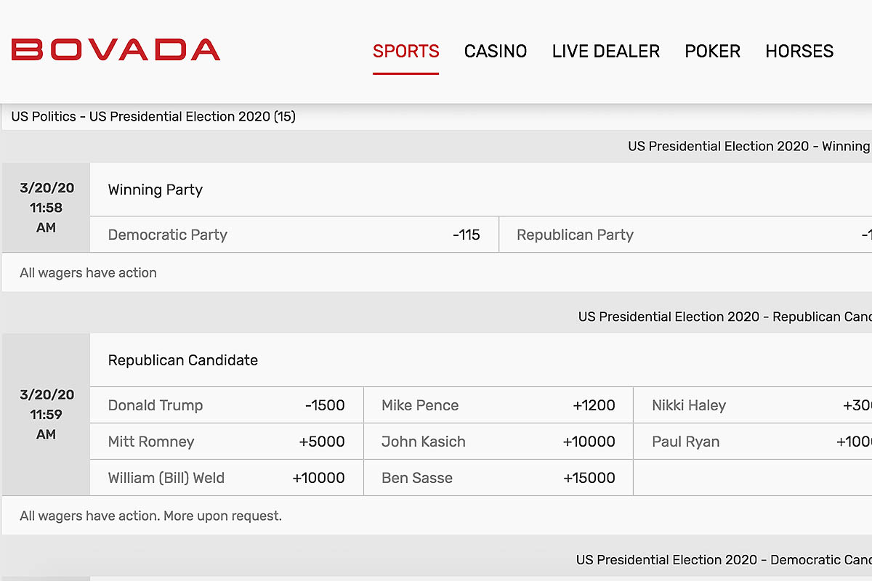Open the Poker tab
This screenshot has width=872, height=581.
[712, 52]
